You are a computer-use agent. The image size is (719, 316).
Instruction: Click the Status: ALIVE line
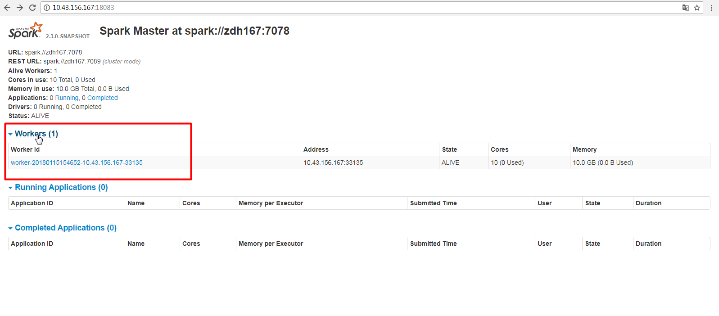pyautogui.click(x=28, y=116)
